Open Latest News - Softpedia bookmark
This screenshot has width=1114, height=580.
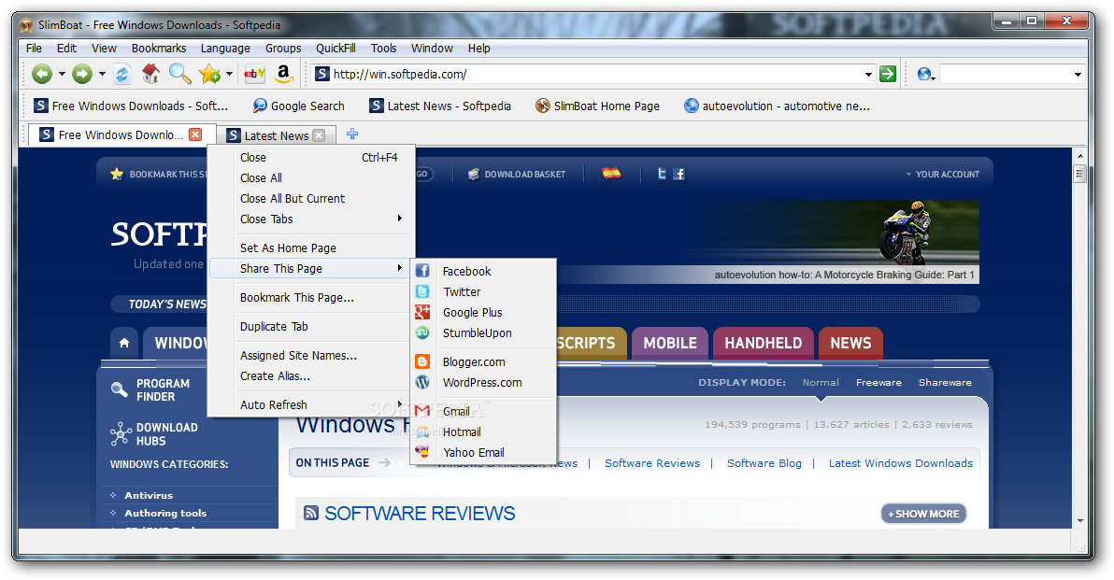click(440, 106)
